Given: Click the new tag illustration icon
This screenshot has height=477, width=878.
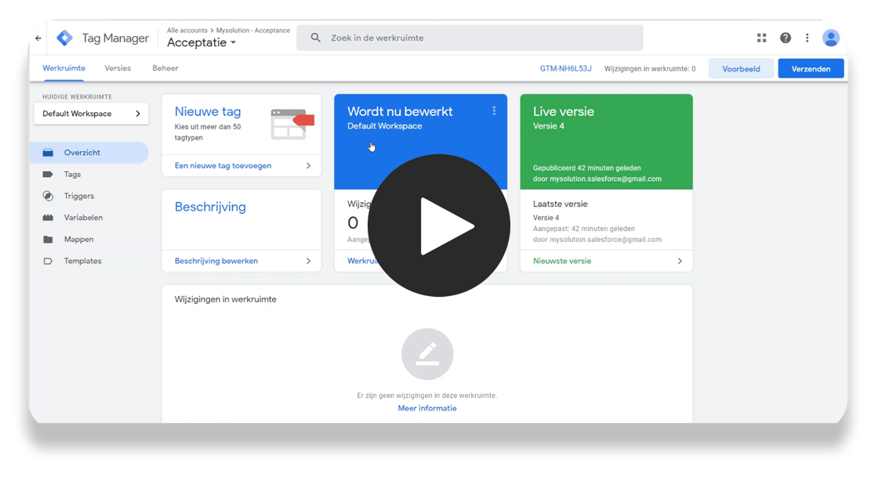Looking at the screenshot, I should pyautogui.click(x=292, y=124).
